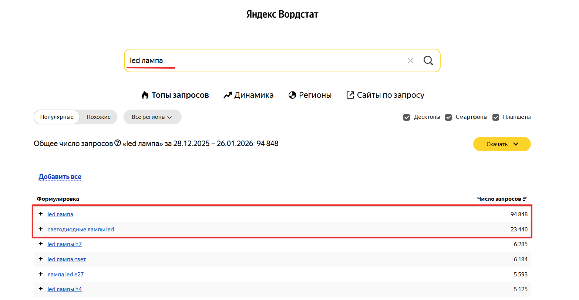Uncheck the Планшеты checkbox
Image resolution: width=579 pixels, height=300 pixels.
496,117
